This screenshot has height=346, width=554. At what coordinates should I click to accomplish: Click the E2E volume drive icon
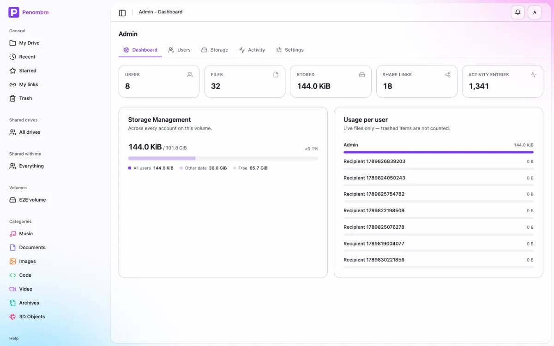point(13,200)
